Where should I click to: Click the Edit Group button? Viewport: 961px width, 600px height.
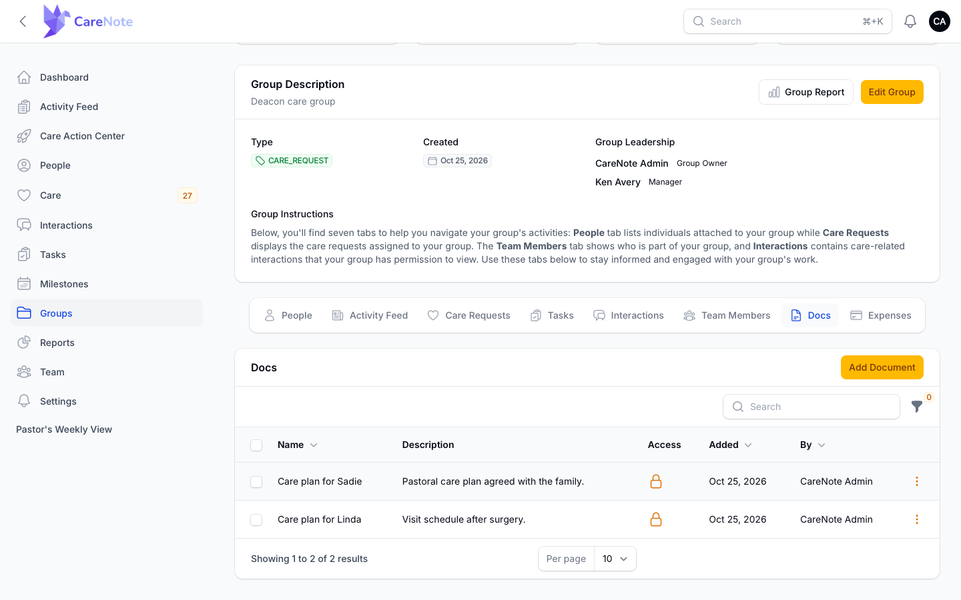click(892, 92)
